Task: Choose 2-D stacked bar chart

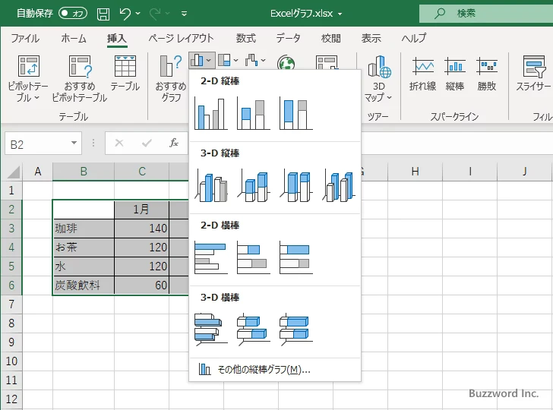Action: [254, 257]
